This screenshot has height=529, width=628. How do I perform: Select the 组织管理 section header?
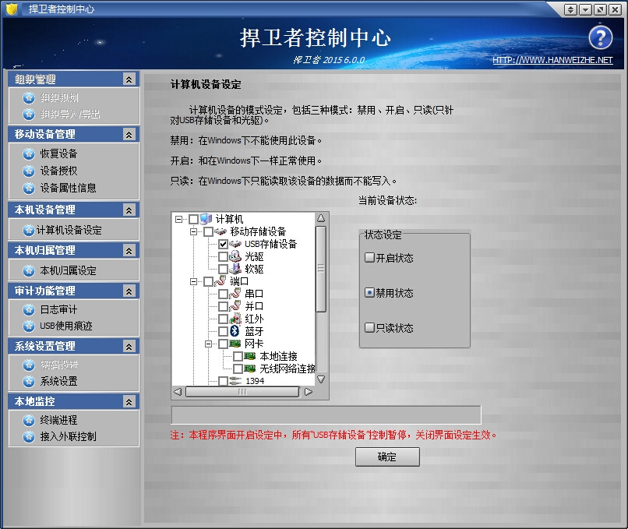pyautogui.click(x=35, y=78)
